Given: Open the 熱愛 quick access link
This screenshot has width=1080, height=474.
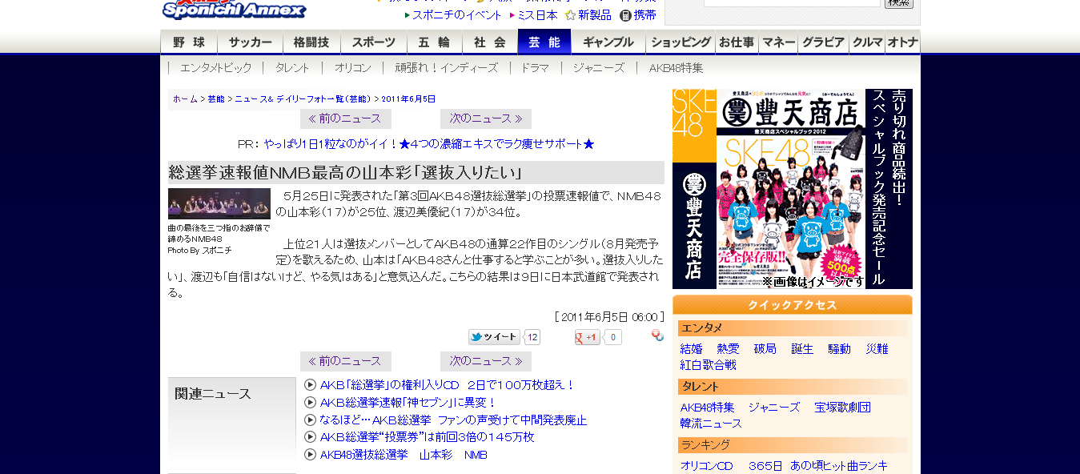Looking at the screenshot, I should (x=728, y=349).
